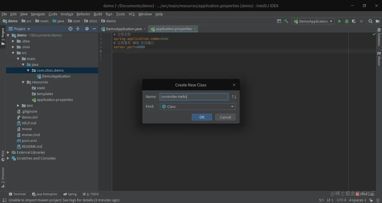The image size is (382, 203).
Task: Open the Java Enterprise tool window
Action: pyautogui.click(x=44, y=194)
